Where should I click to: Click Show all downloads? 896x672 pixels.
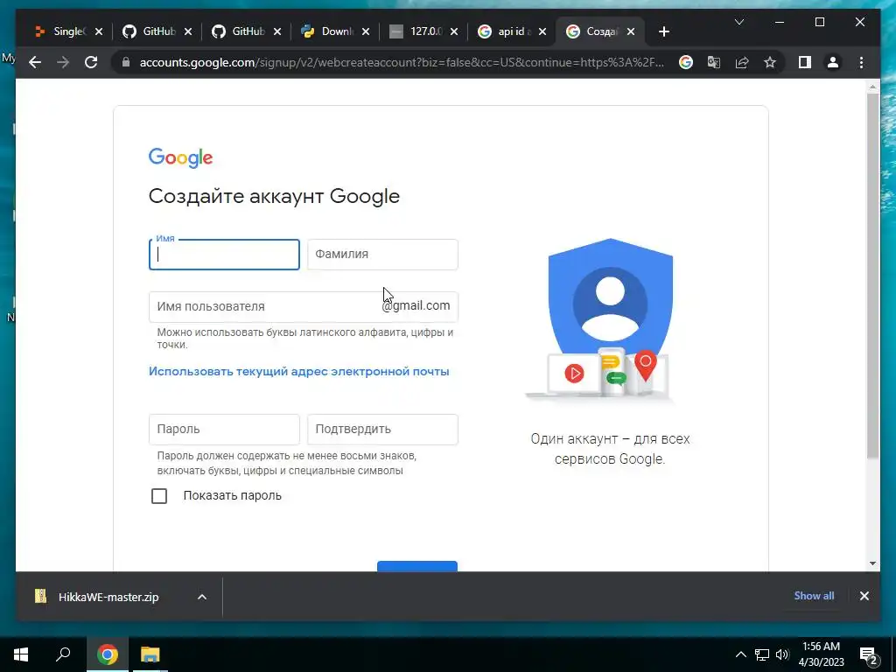click(x=814, y=596)
